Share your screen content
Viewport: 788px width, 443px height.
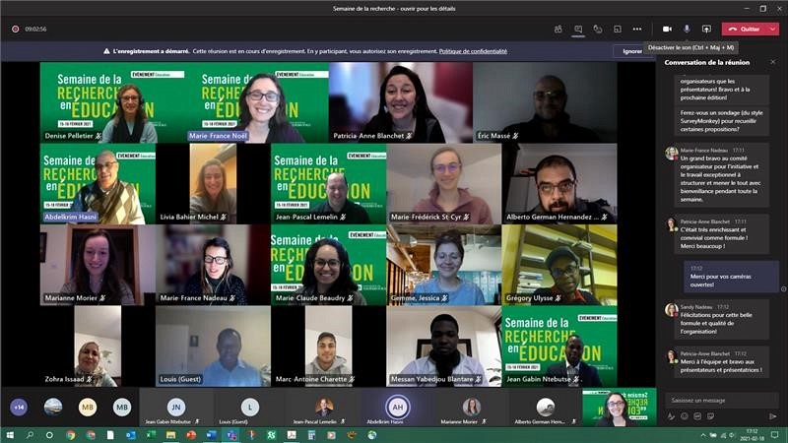(x=706, y=29)
